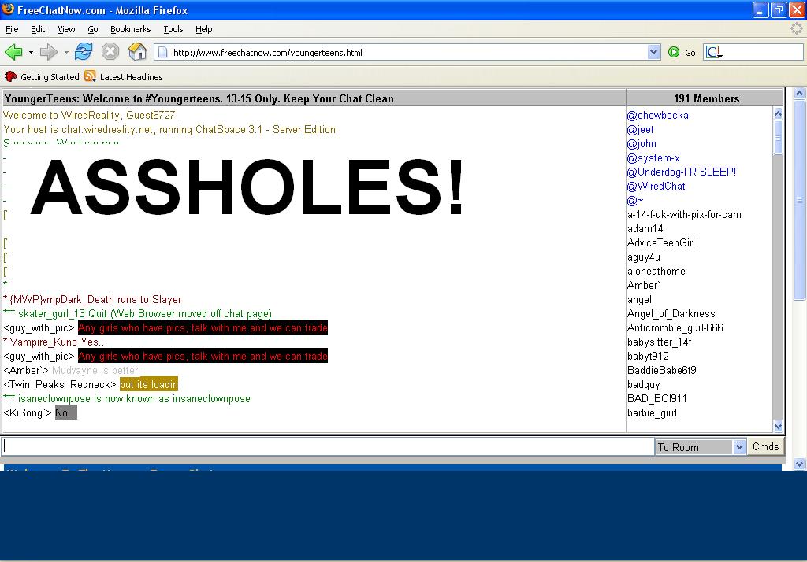Screen dimensions: 807x562
Task: Open the Go menu
Action: (93, 29)
